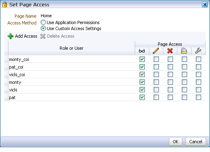The image size is (210, 152).
Task: Click the Manage wrench column header icon
Action: click(x=198, y=51)
